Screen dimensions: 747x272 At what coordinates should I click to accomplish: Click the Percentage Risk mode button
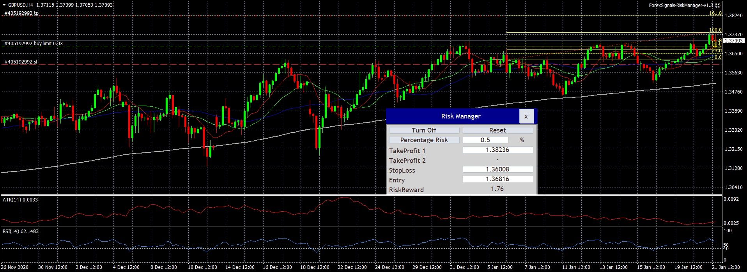coord(424,140)
